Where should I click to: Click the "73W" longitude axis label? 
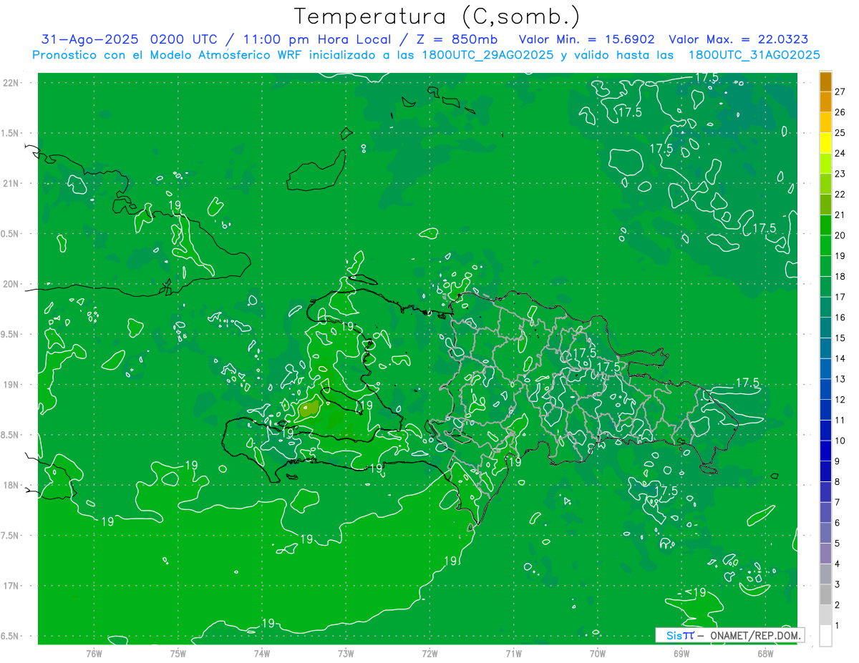(x=346, y=654)
